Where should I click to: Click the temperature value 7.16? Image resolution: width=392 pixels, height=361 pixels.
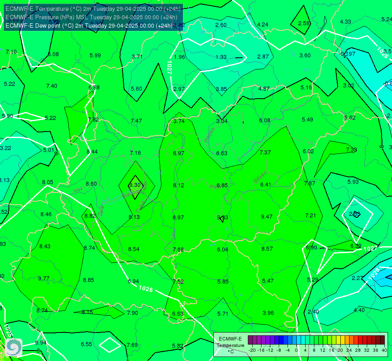coord(135,153)
